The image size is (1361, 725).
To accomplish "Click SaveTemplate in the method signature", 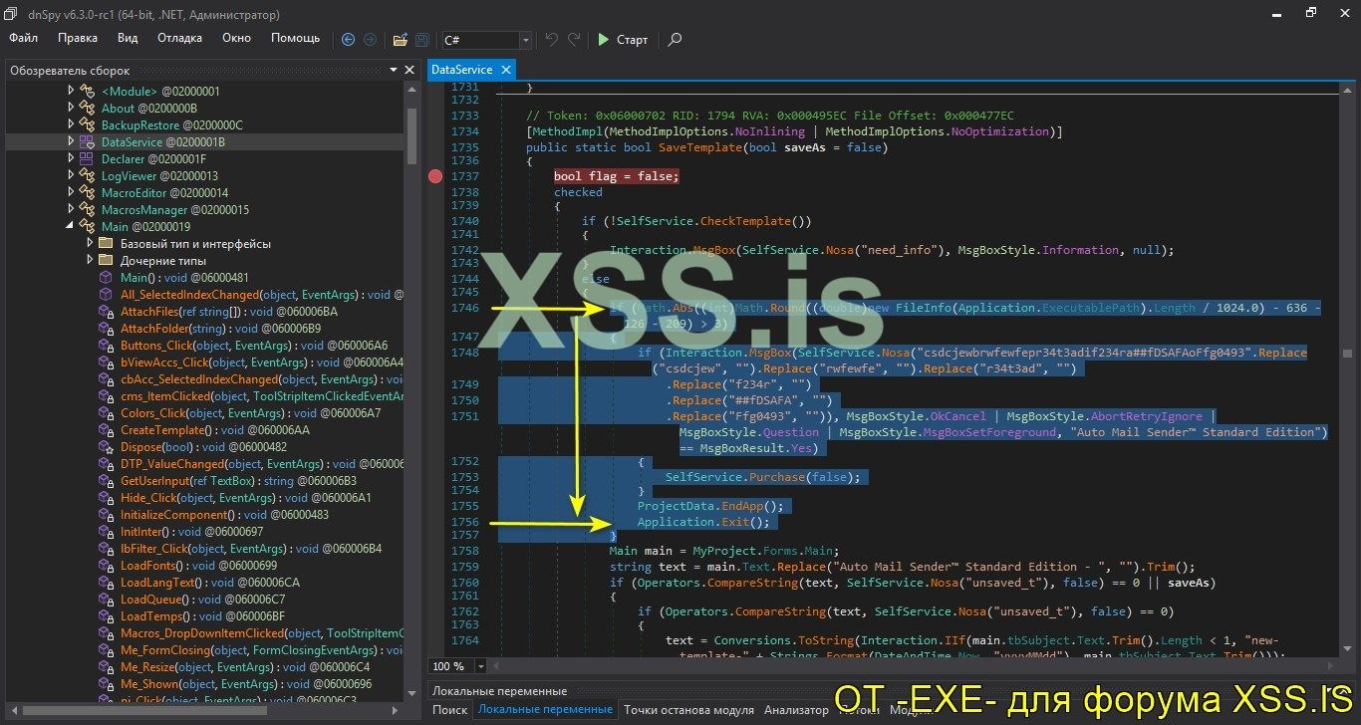I will click(699, 147).
